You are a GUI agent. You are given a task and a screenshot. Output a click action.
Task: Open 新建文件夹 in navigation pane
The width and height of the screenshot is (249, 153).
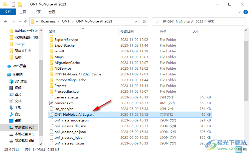(23, 51)
